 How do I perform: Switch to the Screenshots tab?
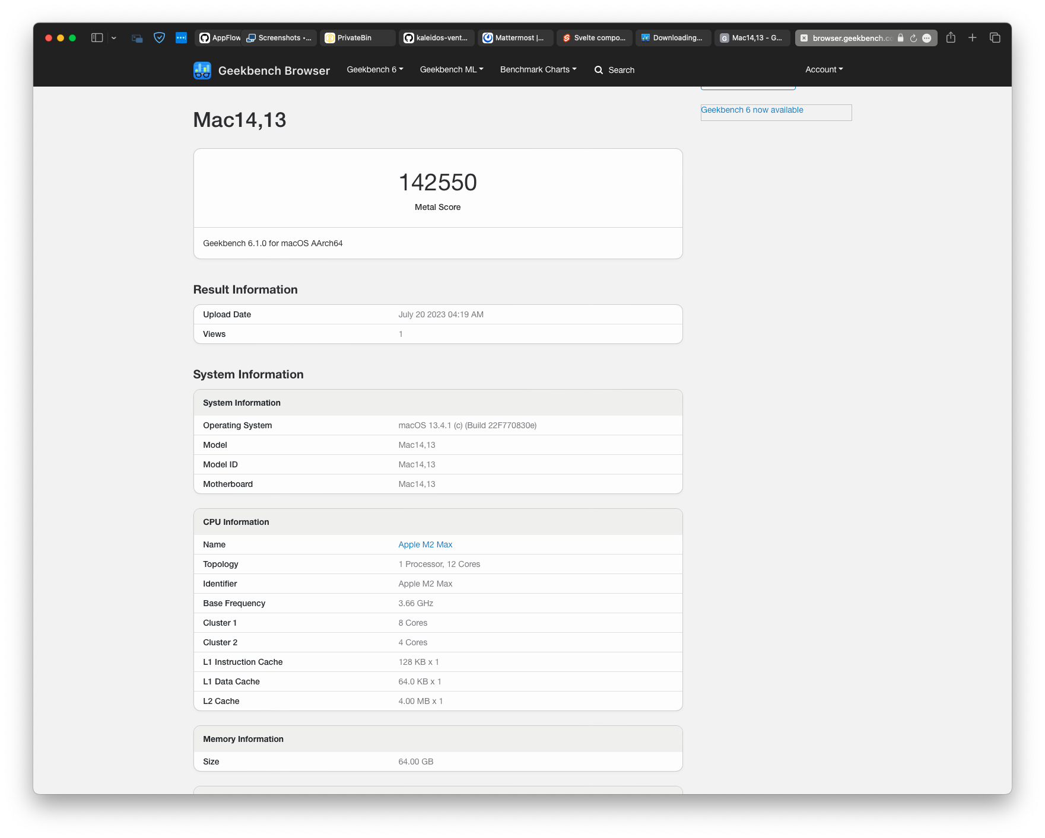click(x=279, y=38)
